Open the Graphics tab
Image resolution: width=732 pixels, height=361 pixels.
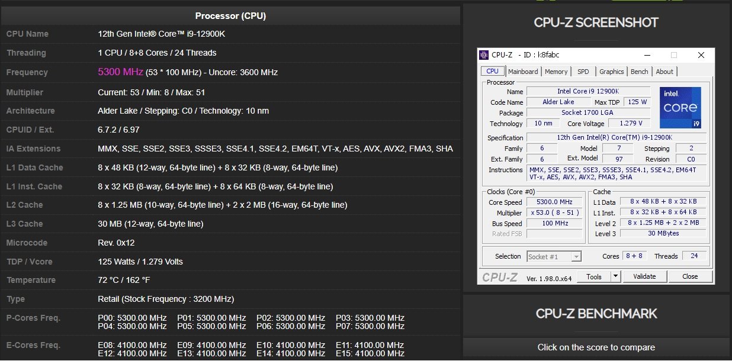click(611, 72)
